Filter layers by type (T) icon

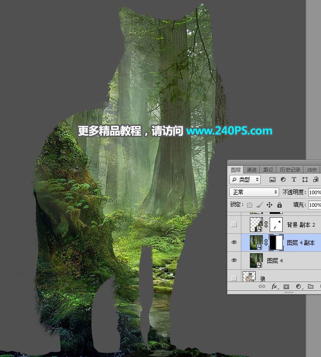294,179
